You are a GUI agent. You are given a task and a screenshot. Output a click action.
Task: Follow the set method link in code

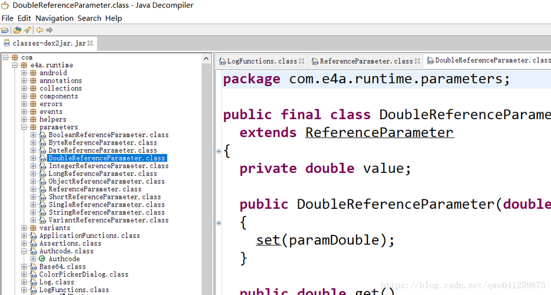[268, 240]
